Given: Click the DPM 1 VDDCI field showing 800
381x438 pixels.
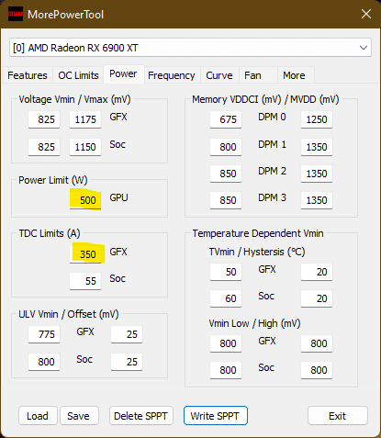Looking at the screenshot, I should (x=226, y=147).
